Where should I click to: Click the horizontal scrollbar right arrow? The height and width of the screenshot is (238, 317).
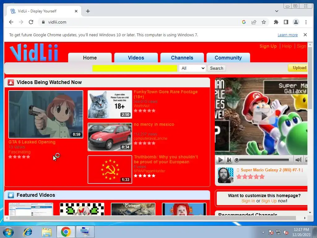305,218
